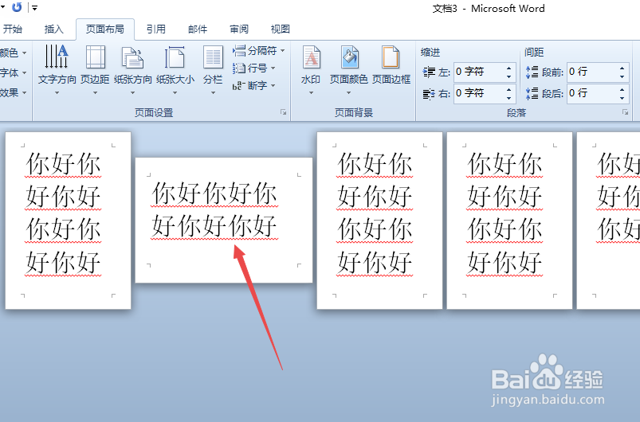
Task: Click the Undo/Repeat arrow in quick access toolbar
Action: tap(17, 7)
